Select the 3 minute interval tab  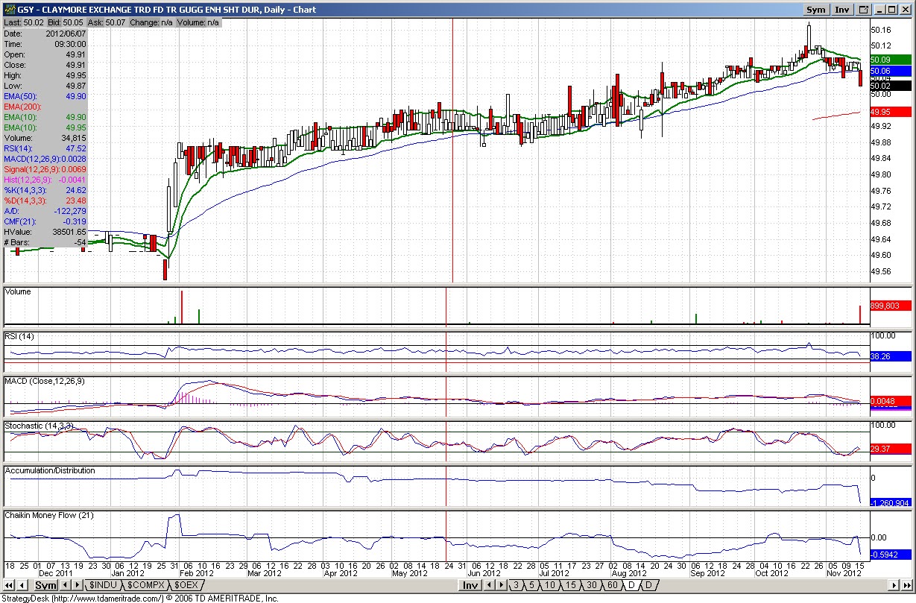[516, 585]
